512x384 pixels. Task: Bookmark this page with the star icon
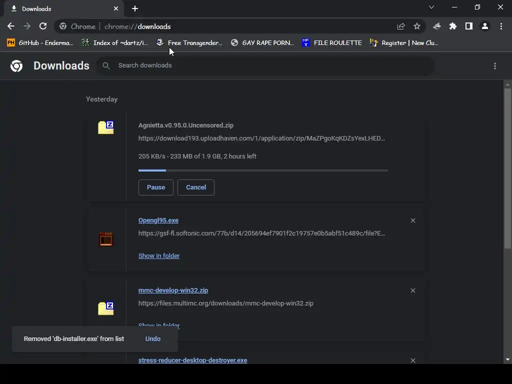pyautogui.click(x=417, y=26)
